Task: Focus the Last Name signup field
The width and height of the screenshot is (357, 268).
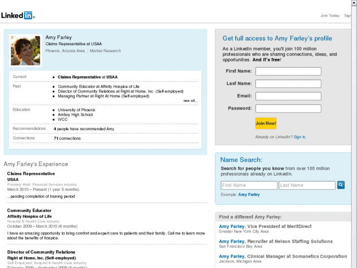Action: [288, 84]
